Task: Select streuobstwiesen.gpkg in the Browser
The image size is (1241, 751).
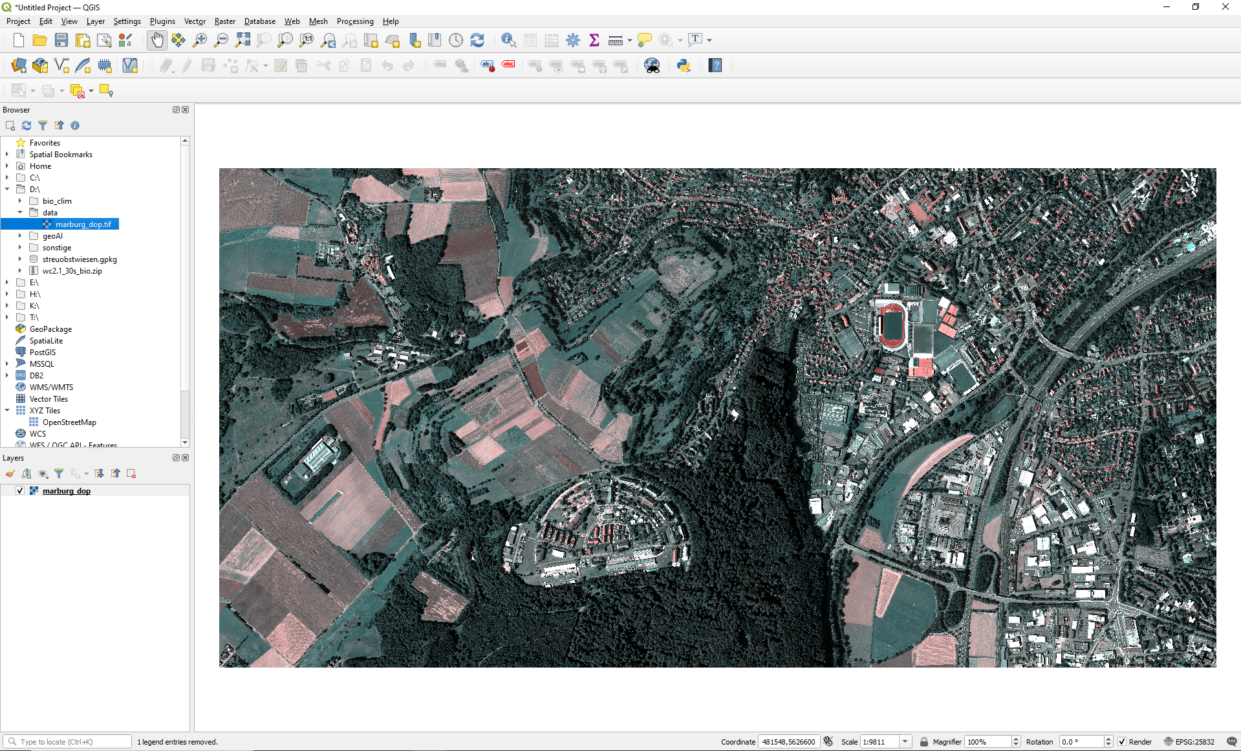Action: coord(80,259)
